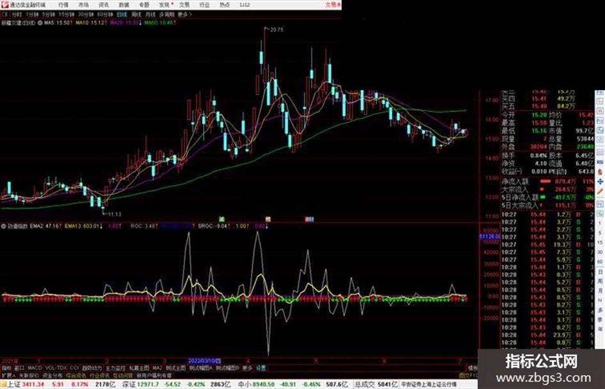The width and height of the screenshot is (605, 389).
Task: Switch to the 15分钟 period tab
Action: point(67,14)
